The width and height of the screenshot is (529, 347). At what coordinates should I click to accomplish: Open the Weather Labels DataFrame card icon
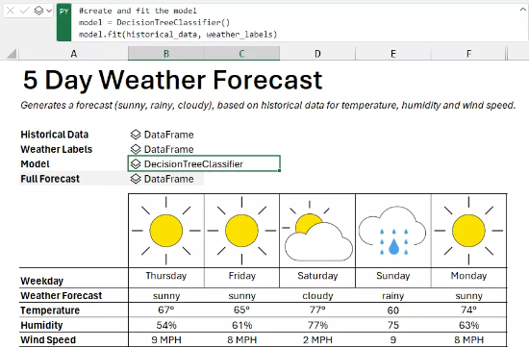coord(136,149)
